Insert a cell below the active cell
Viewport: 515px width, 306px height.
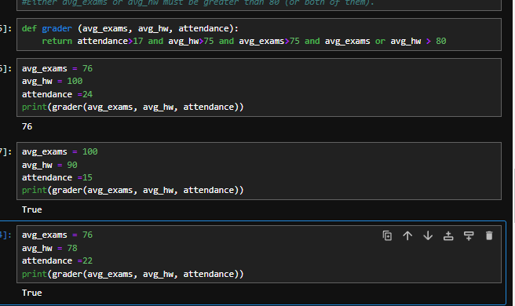(469, 235)
